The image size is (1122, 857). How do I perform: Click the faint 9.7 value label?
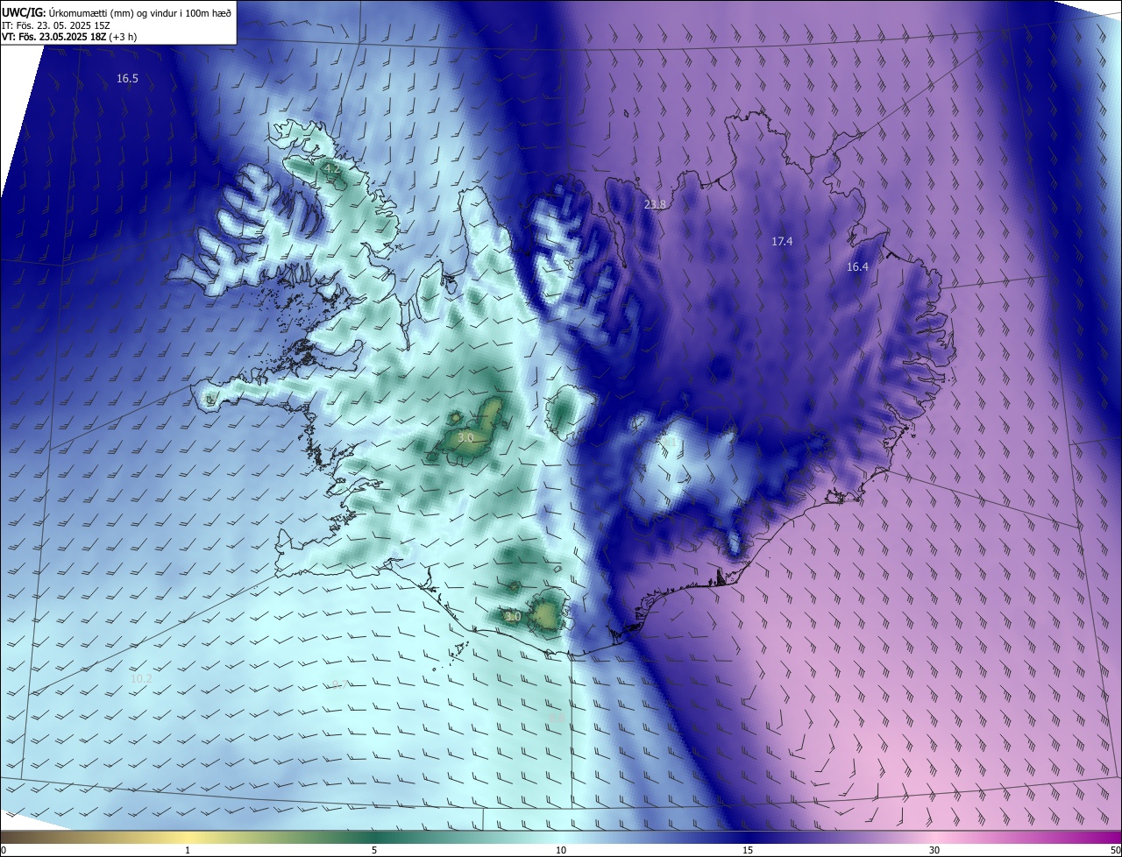click(x=341, y=684)
